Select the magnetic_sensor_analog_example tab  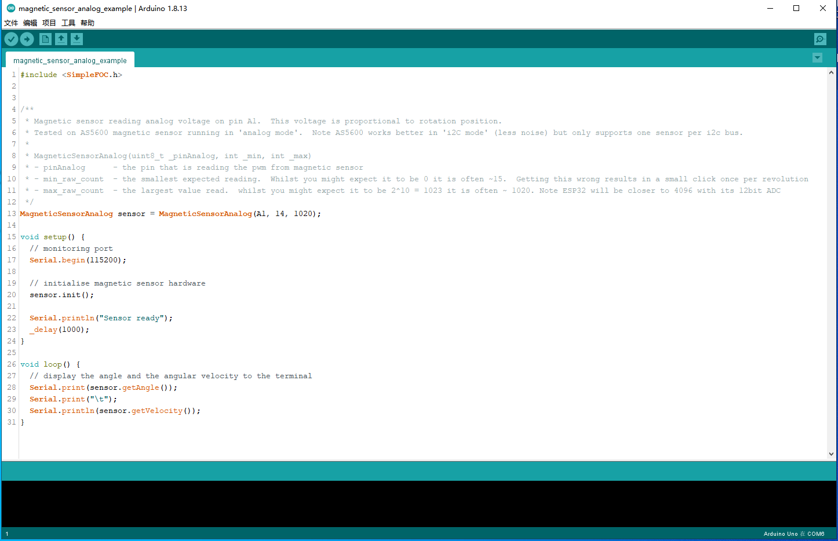[70, 60]
